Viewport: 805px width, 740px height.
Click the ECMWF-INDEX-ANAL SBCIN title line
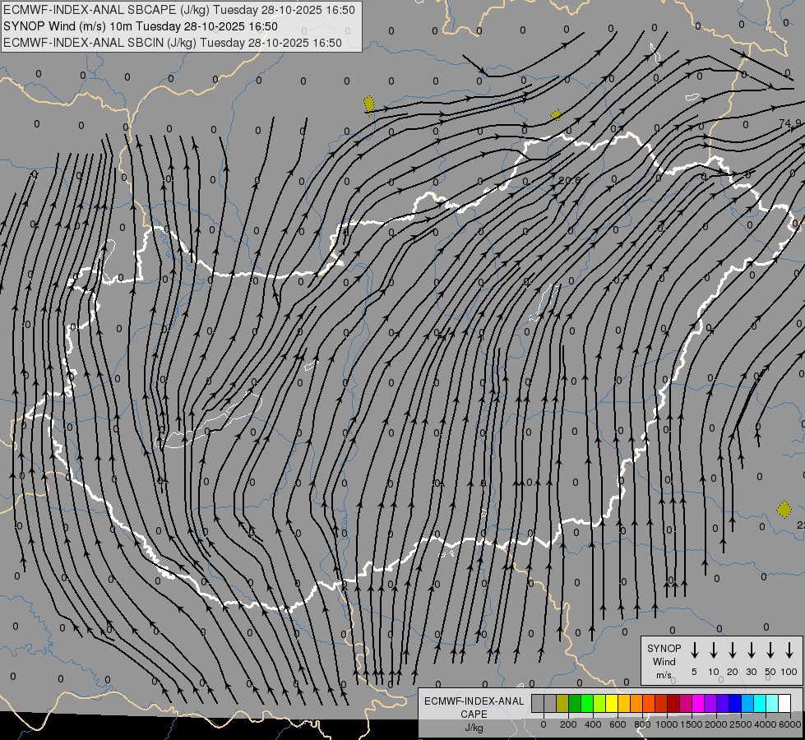tap(173, 43)
